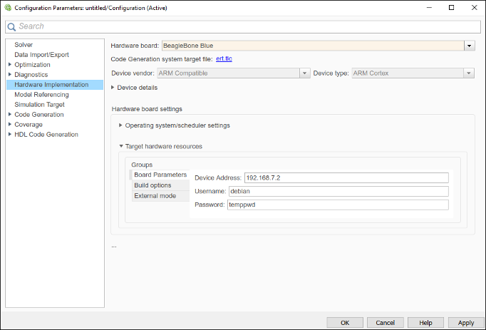Viewport: 486px width, 330px height.
Task: Click the Configuration Parameters window icon
Action: (7, 7)
